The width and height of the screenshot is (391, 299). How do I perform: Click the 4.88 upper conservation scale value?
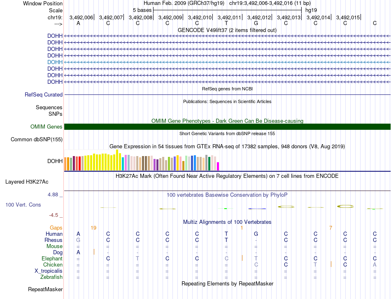pos(53,195)
